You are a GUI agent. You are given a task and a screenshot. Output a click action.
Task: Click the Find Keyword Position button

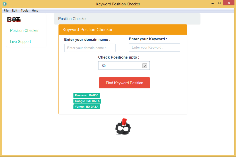point(124,83)
